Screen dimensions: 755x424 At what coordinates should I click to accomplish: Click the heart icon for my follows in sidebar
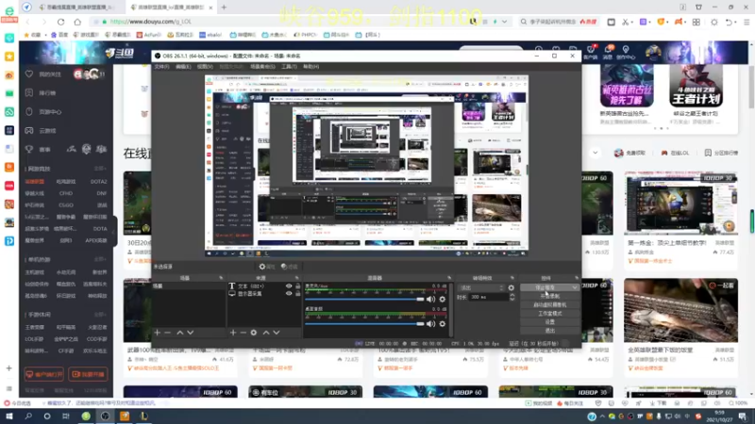[29, 74]
